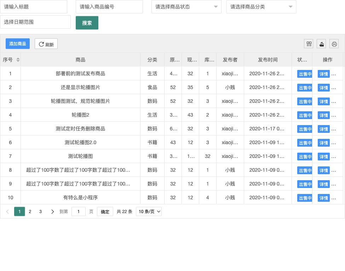Click product name 轮播图测试，规范轮播图片
The width and height of the screenshot is (345, 271).
pos(80,101)
